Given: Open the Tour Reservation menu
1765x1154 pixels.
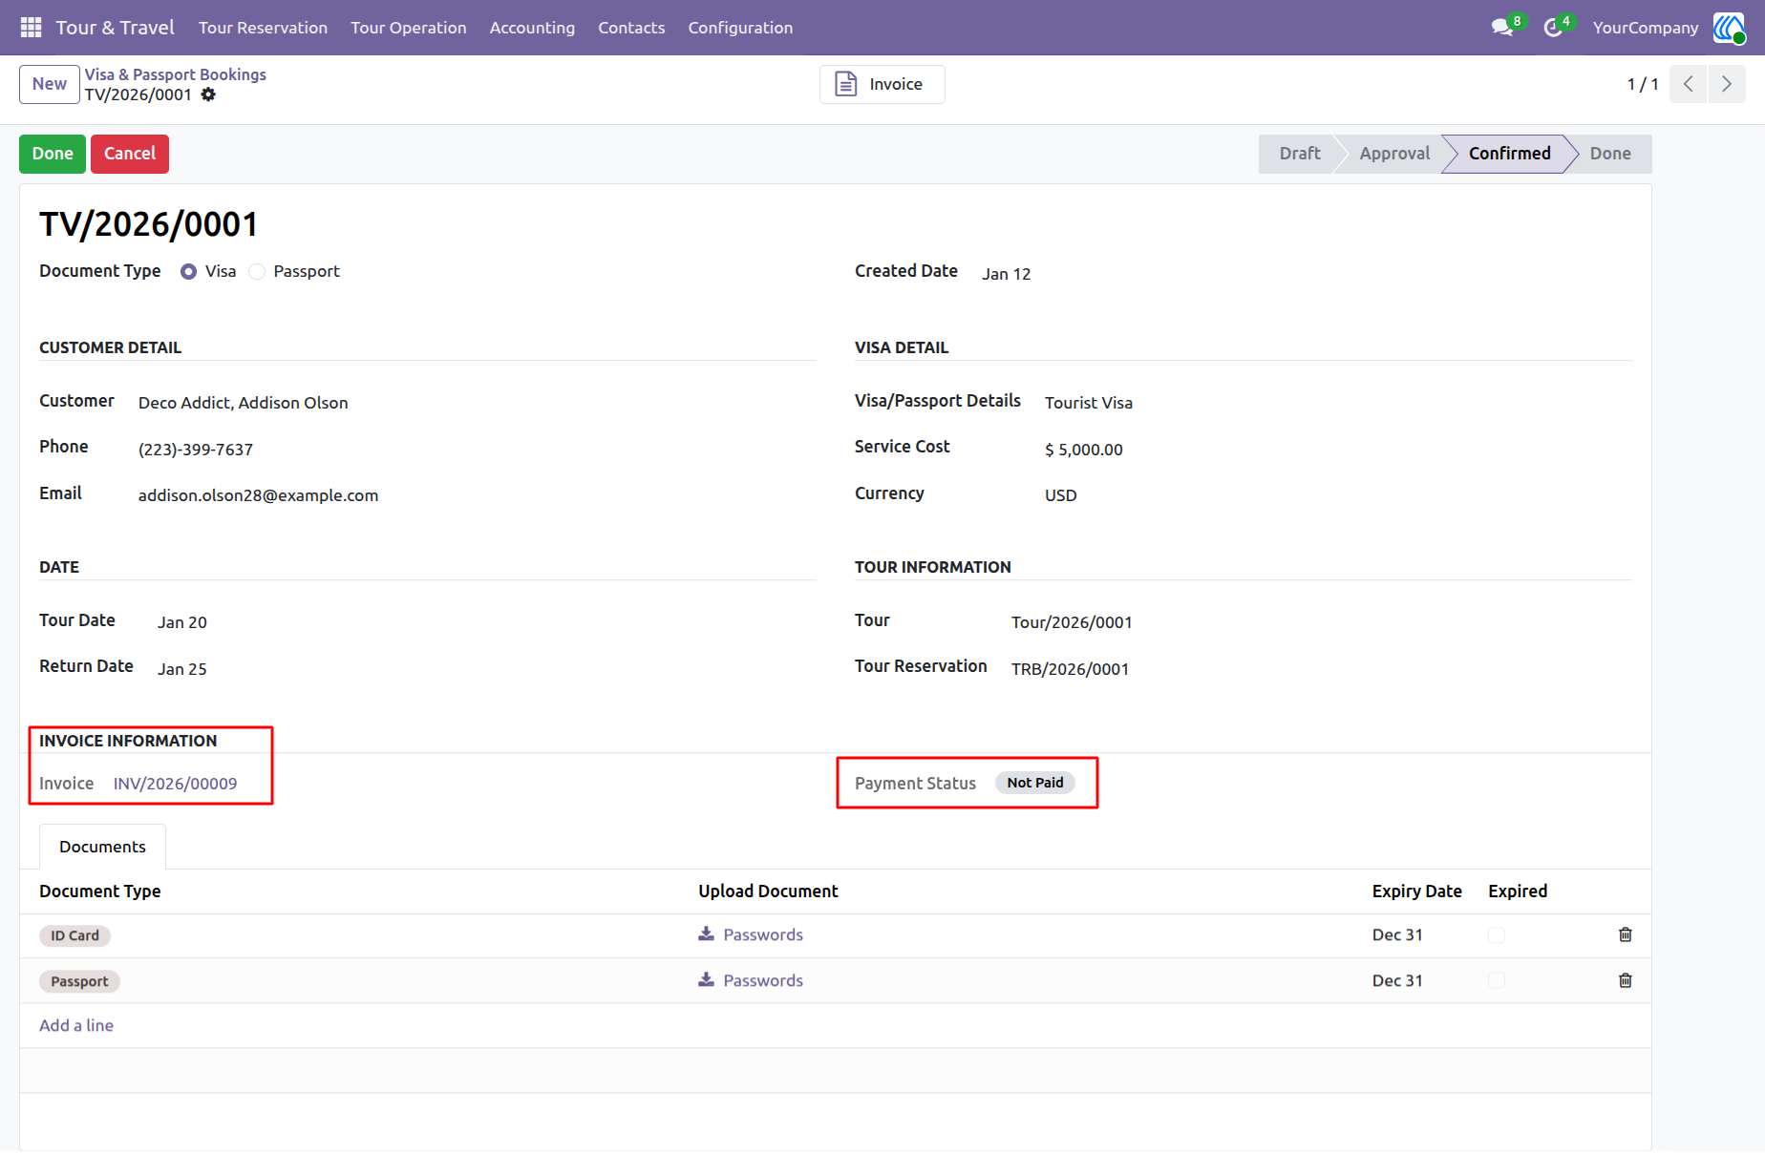Looking at the screenshot, I should coord(263,28).
